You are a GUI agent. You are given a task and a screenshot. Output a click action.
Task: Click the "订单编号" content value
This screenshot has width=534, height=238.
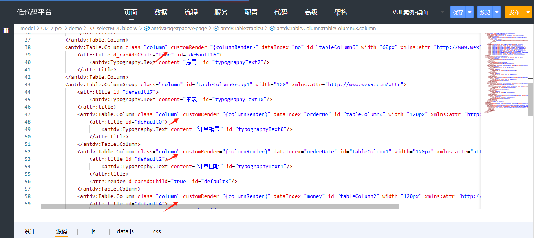coord(209,129)
